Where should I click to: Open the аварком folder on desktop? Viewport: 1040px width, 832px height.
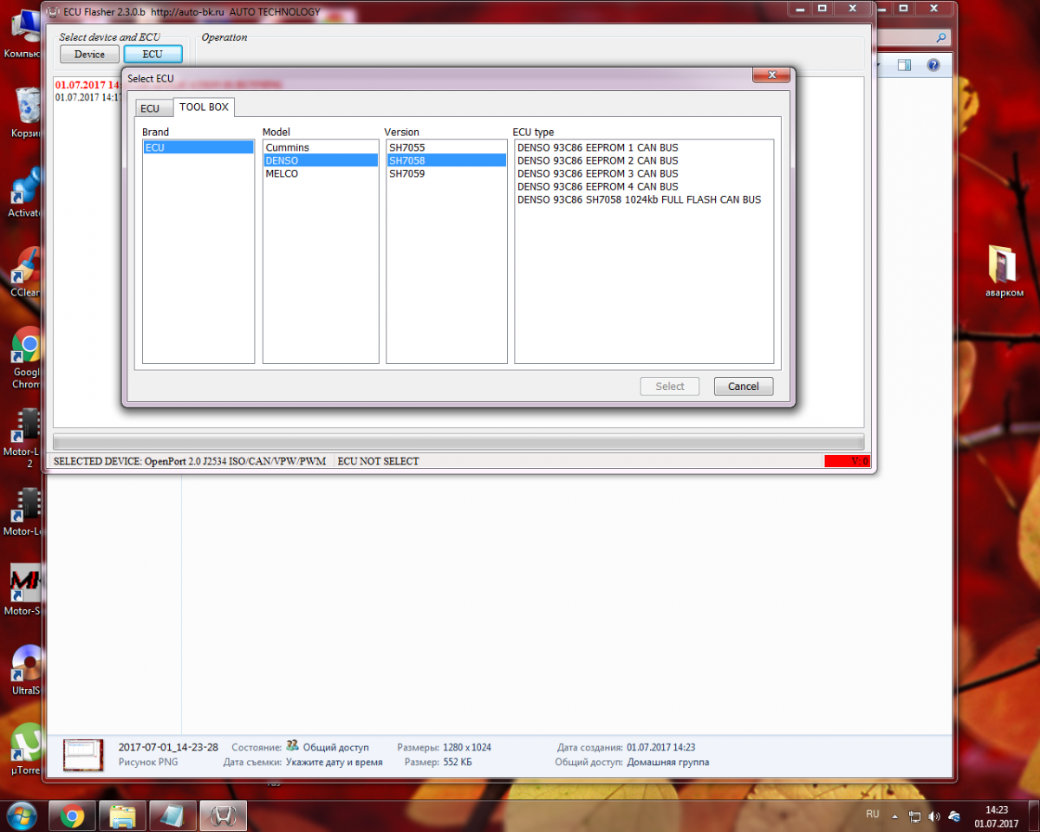pyautogui.click(x=1004, y=271)
